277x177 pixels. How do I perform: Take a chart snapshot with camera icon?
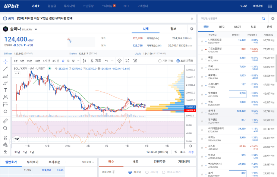[135, 61]
